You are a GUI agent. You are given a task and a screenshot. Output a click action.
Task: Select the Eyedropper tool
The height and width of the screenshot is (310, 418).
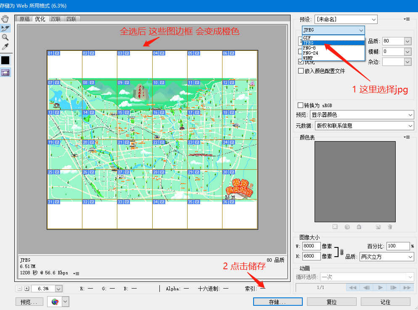(x=5, y=46)
